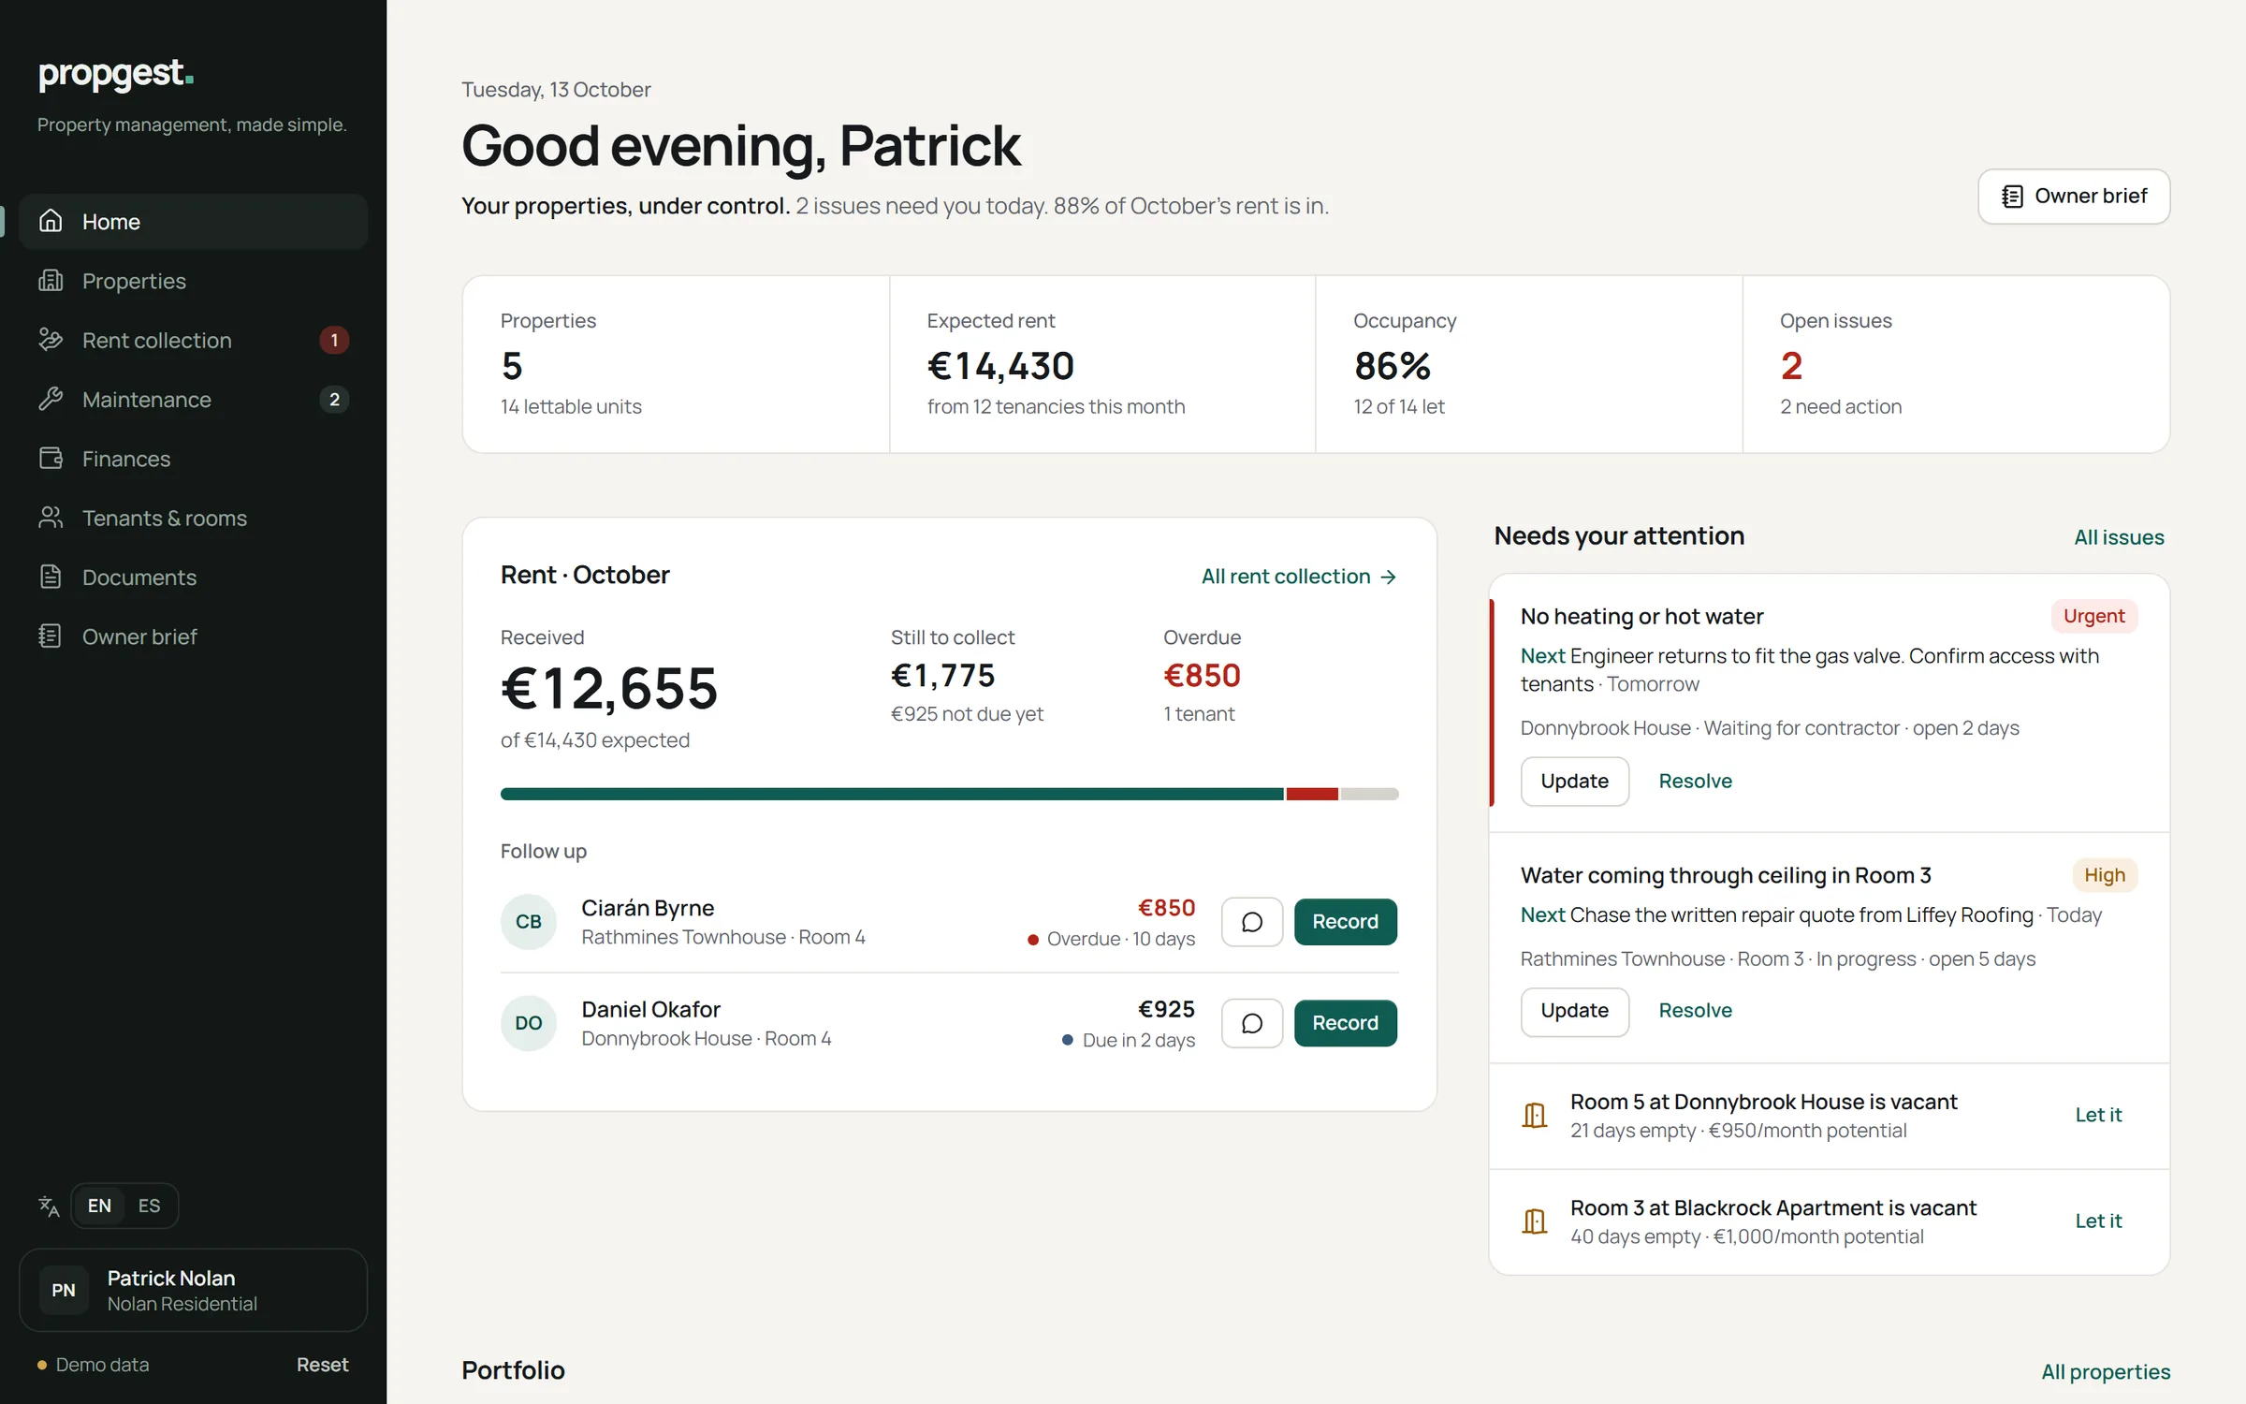Open the All issues link
The height and width of the screenshot is (1404, 2246).
(x=2119, y=537)
